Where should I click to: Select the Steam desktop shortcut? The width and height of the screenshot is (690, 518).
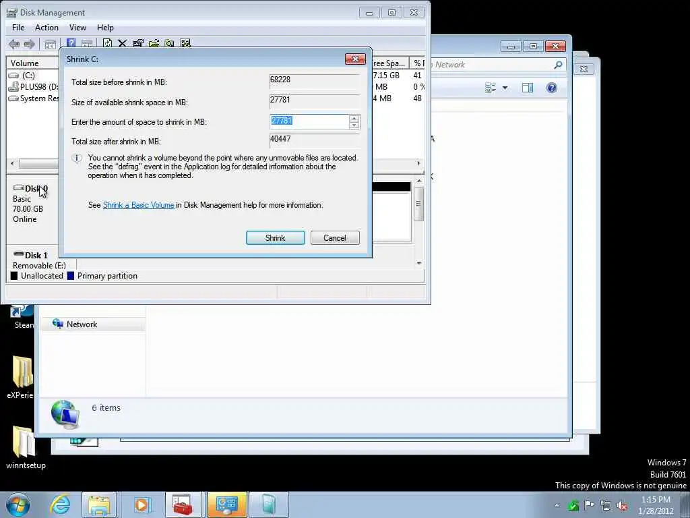(22, 316)
